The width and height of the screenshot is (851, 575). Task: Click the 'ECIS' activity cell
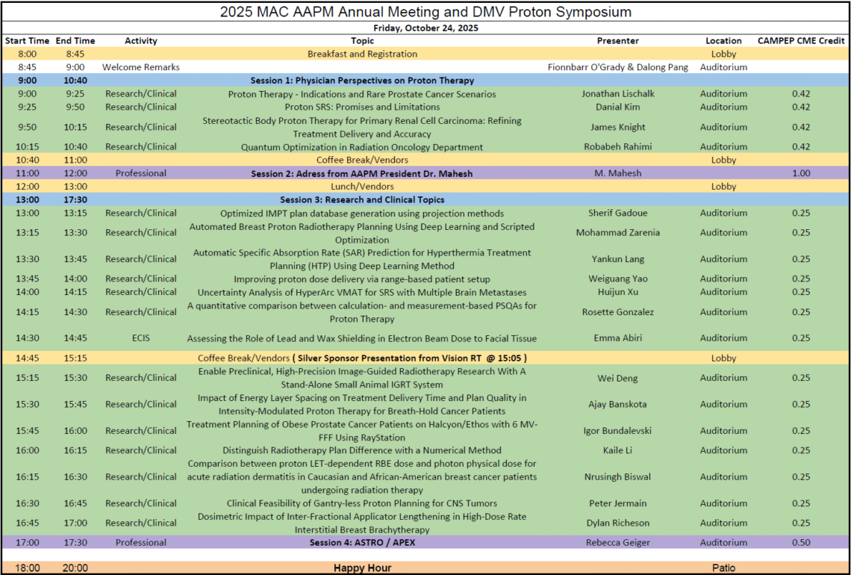[x=141, y=338]
